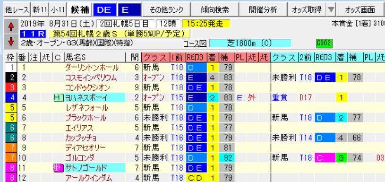The width and height of the screenshot is (385, 182).
Task: Click the CD rank cell for アールクインダム
Action: pos(197,178)
